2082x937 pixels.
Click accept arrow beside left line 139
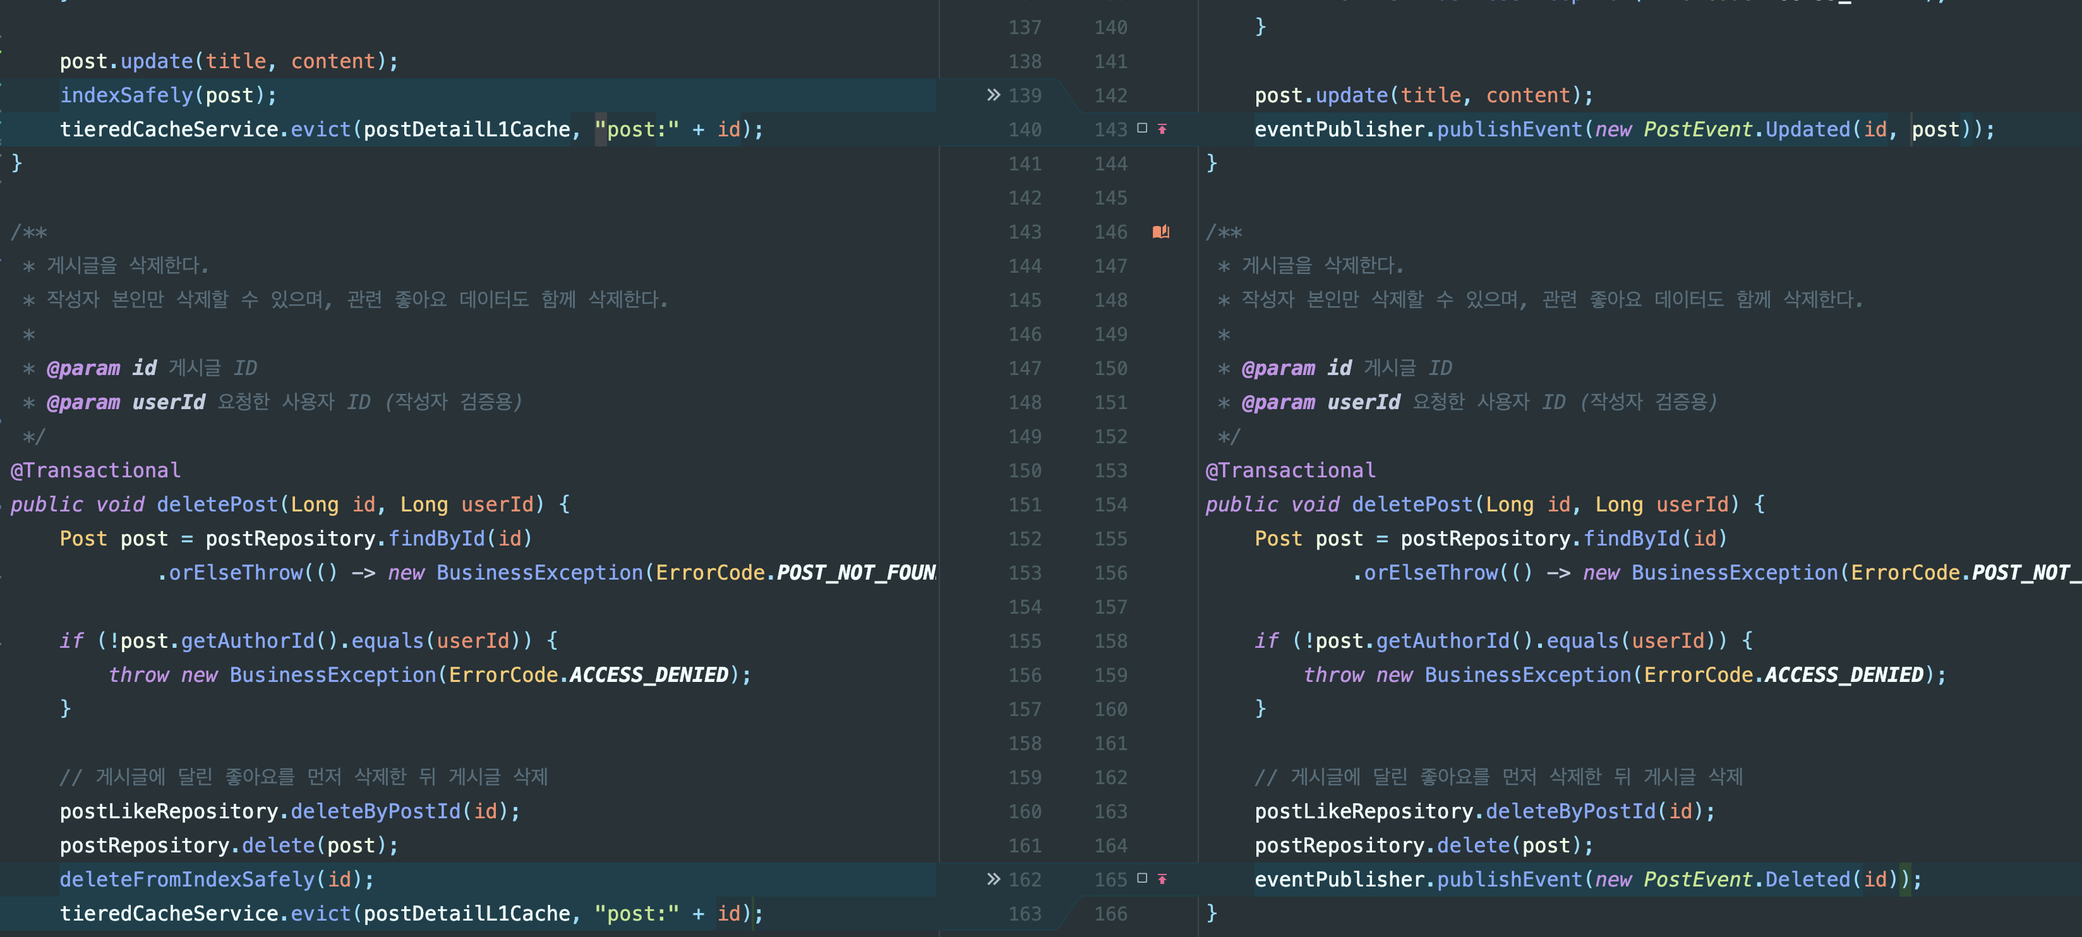[x=994, y=95]
